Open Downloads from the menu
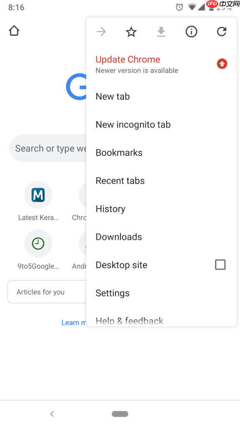This screenshot has height=428, width=240. pos(119,237)
